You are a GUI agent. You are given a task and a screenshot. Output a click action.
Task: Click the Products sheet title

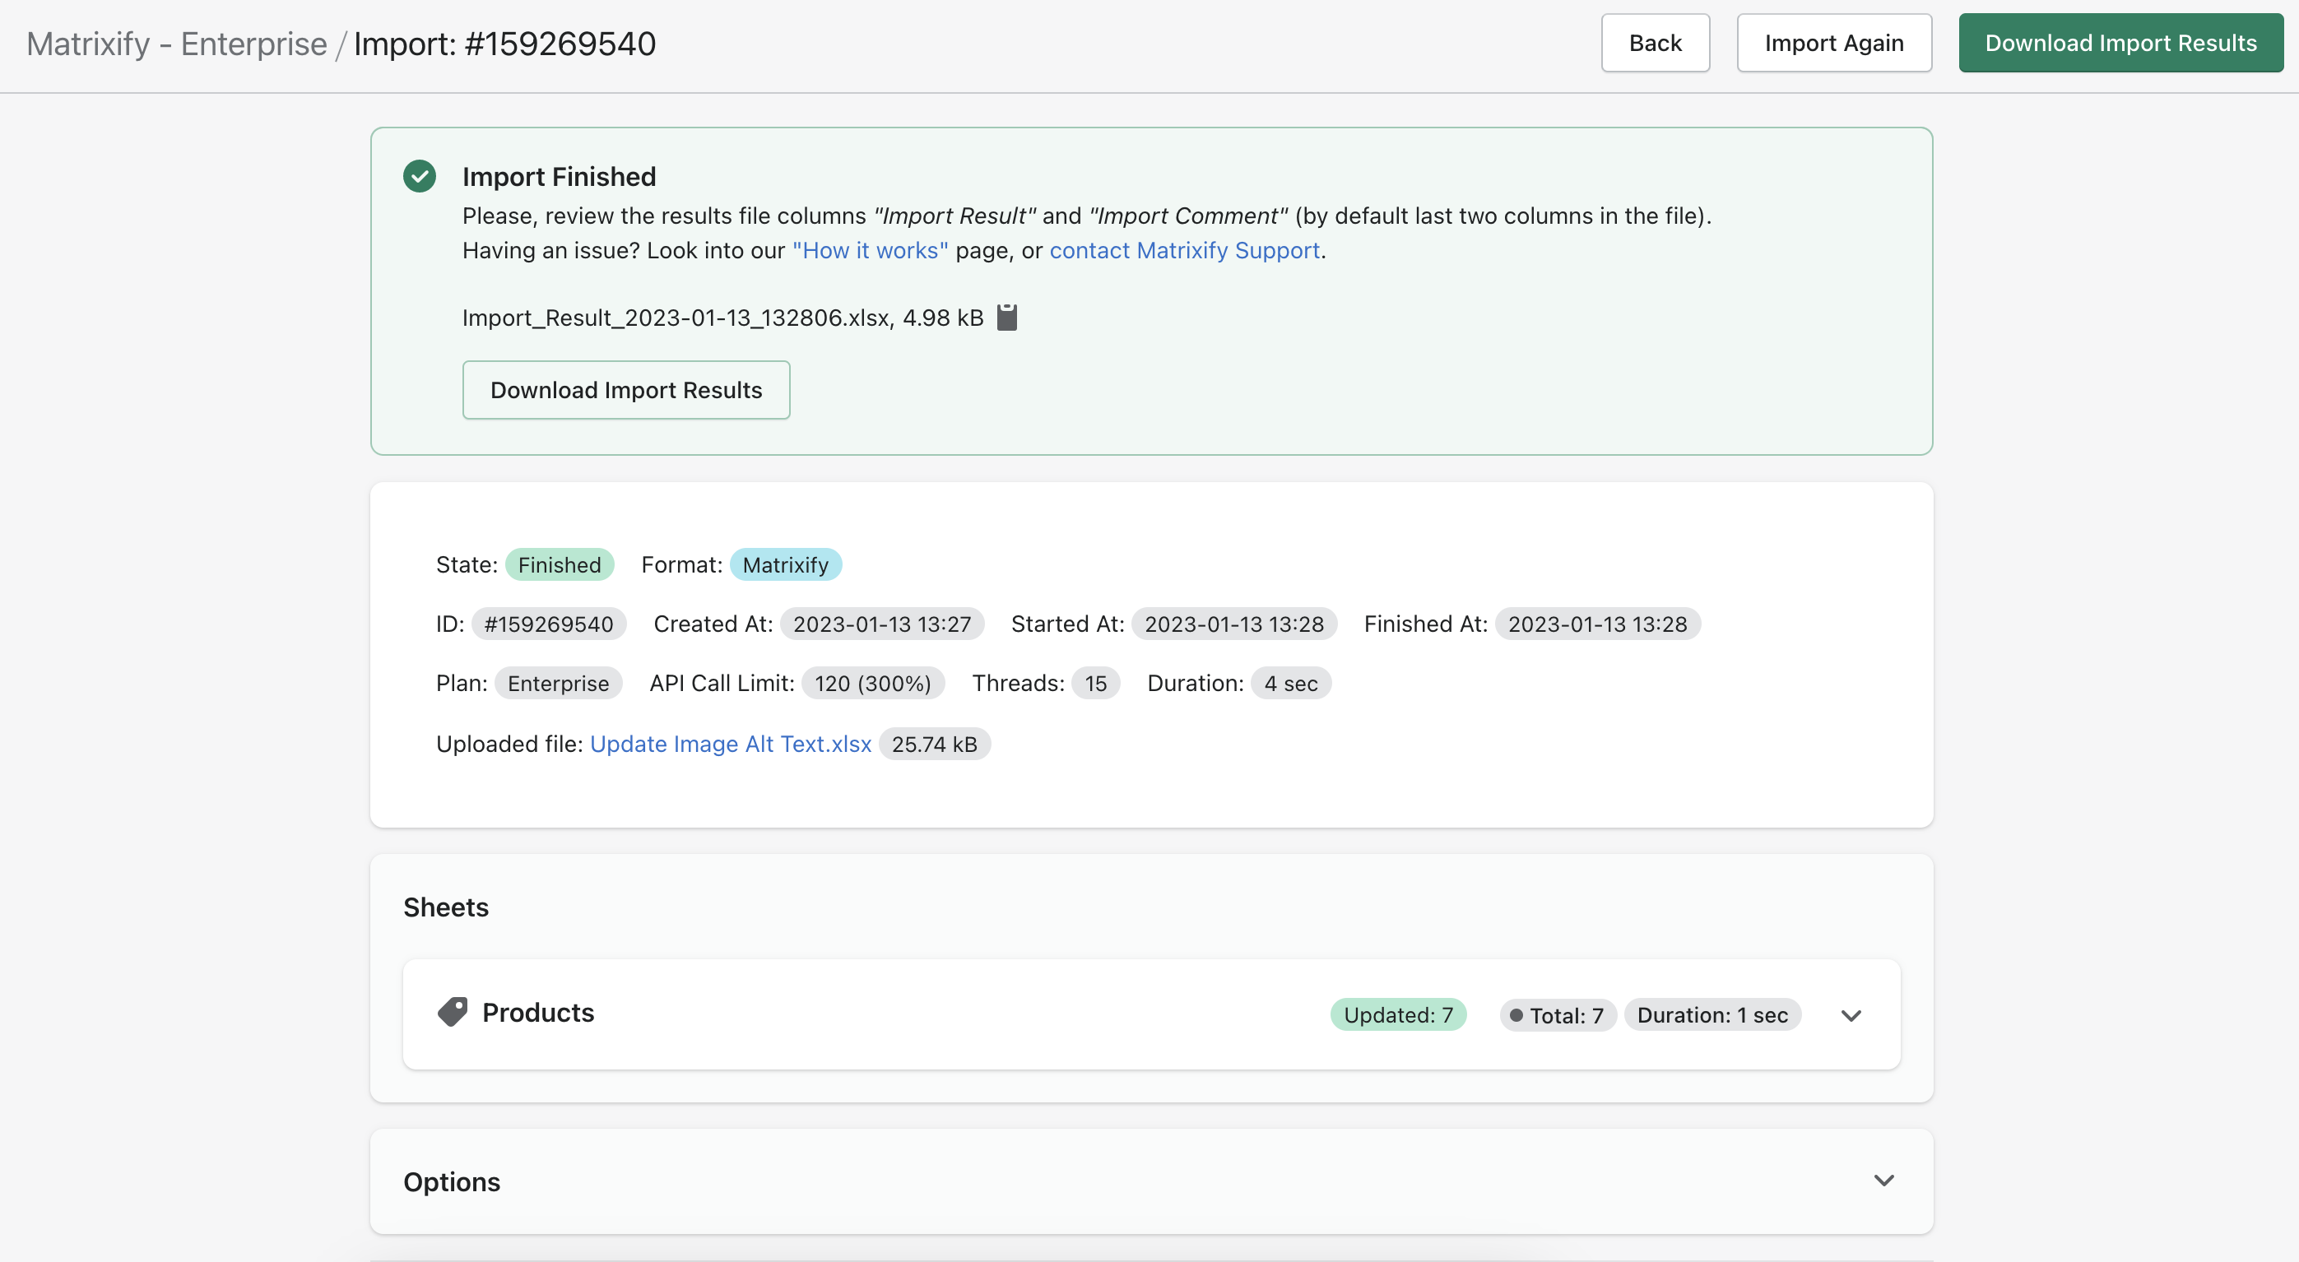538,1012
